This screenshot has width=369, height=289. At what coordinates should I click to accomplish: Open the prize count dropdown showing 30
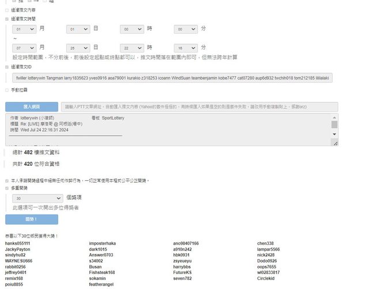[37, 198]
